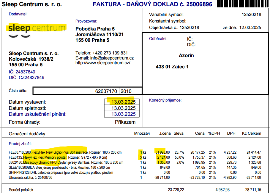This screenshot has width=270, height=193.
Task: Click the Kč Celkem column header
Action: (252, 134)
